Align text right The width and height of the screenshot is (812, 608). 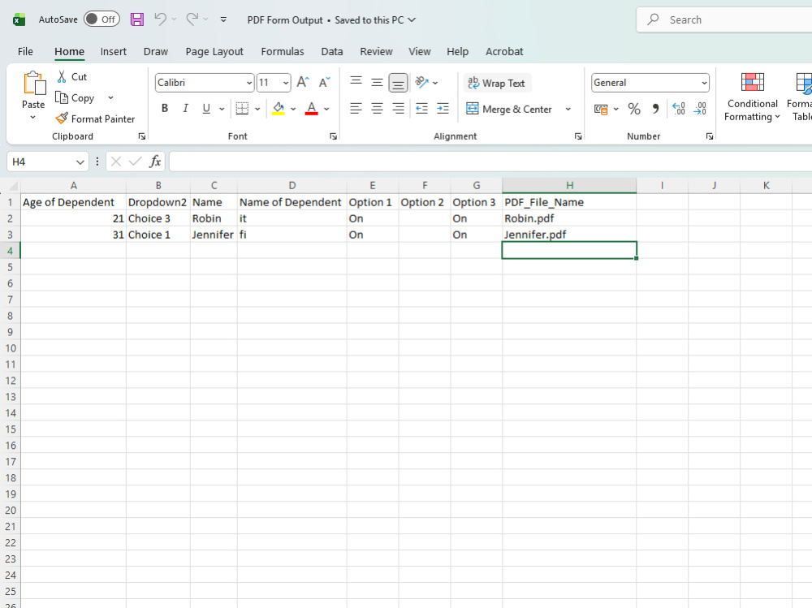tap(398, 108)
